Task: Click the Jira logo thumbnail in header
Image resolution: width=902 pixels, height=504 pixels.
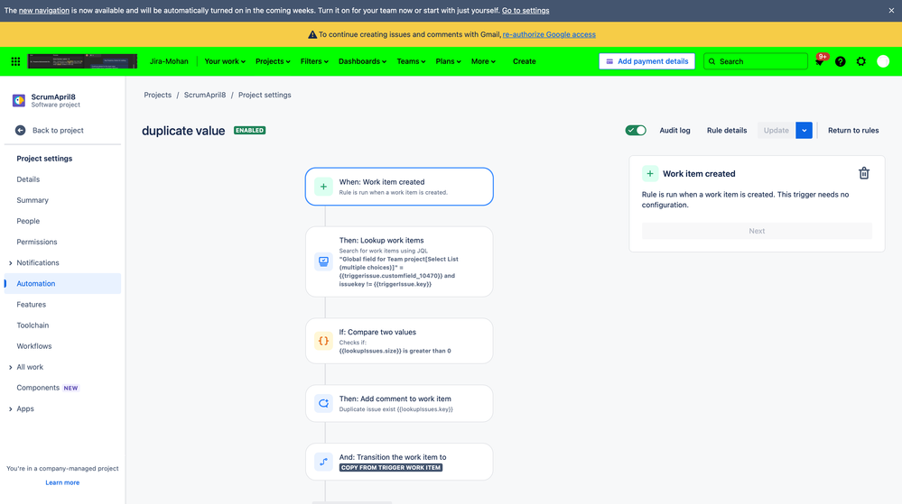Action: click(82, 61)
